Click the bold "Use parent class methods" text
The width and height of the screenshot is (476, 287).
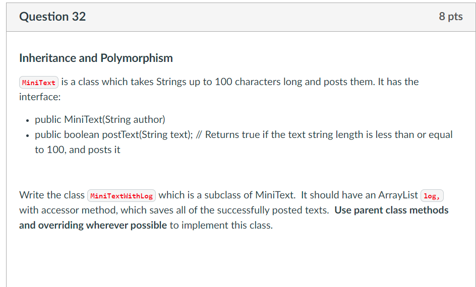(391, 210)
